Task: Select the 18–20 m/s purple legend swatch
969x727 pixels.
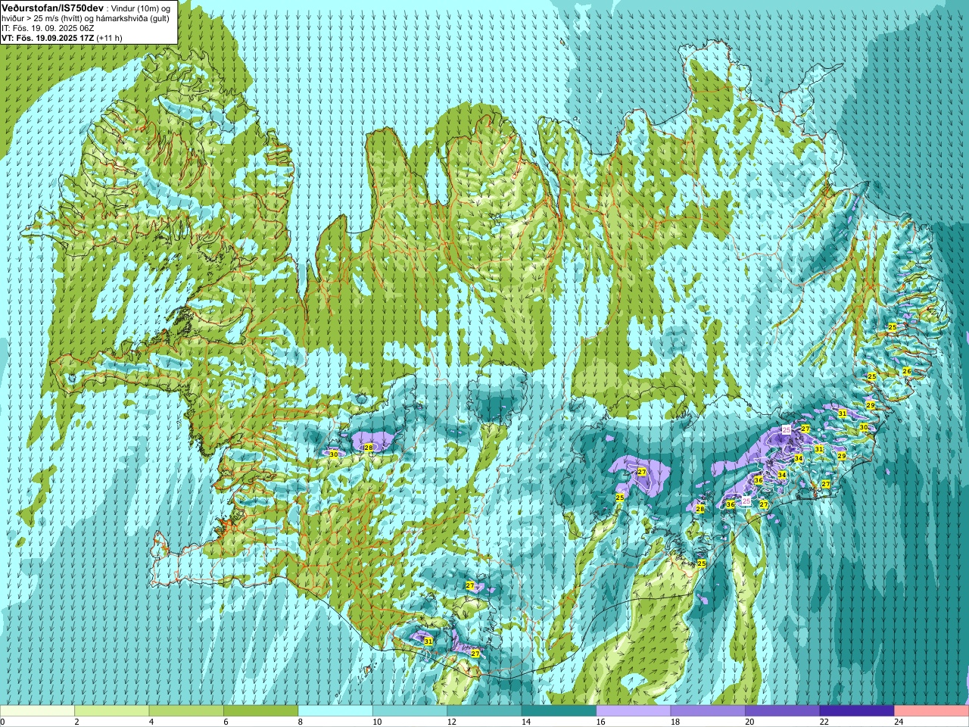Action: pyautogui.click(x=708, y=711)
